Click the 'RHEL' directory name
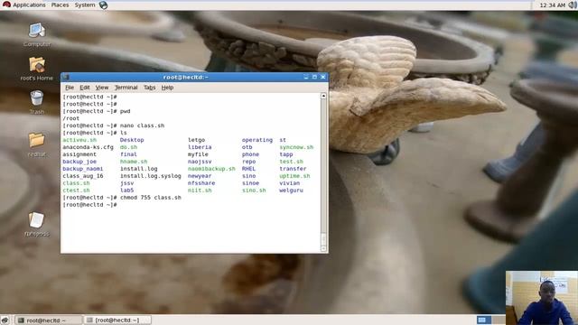Viewport: 578px width, 325px height. (249, 169)
